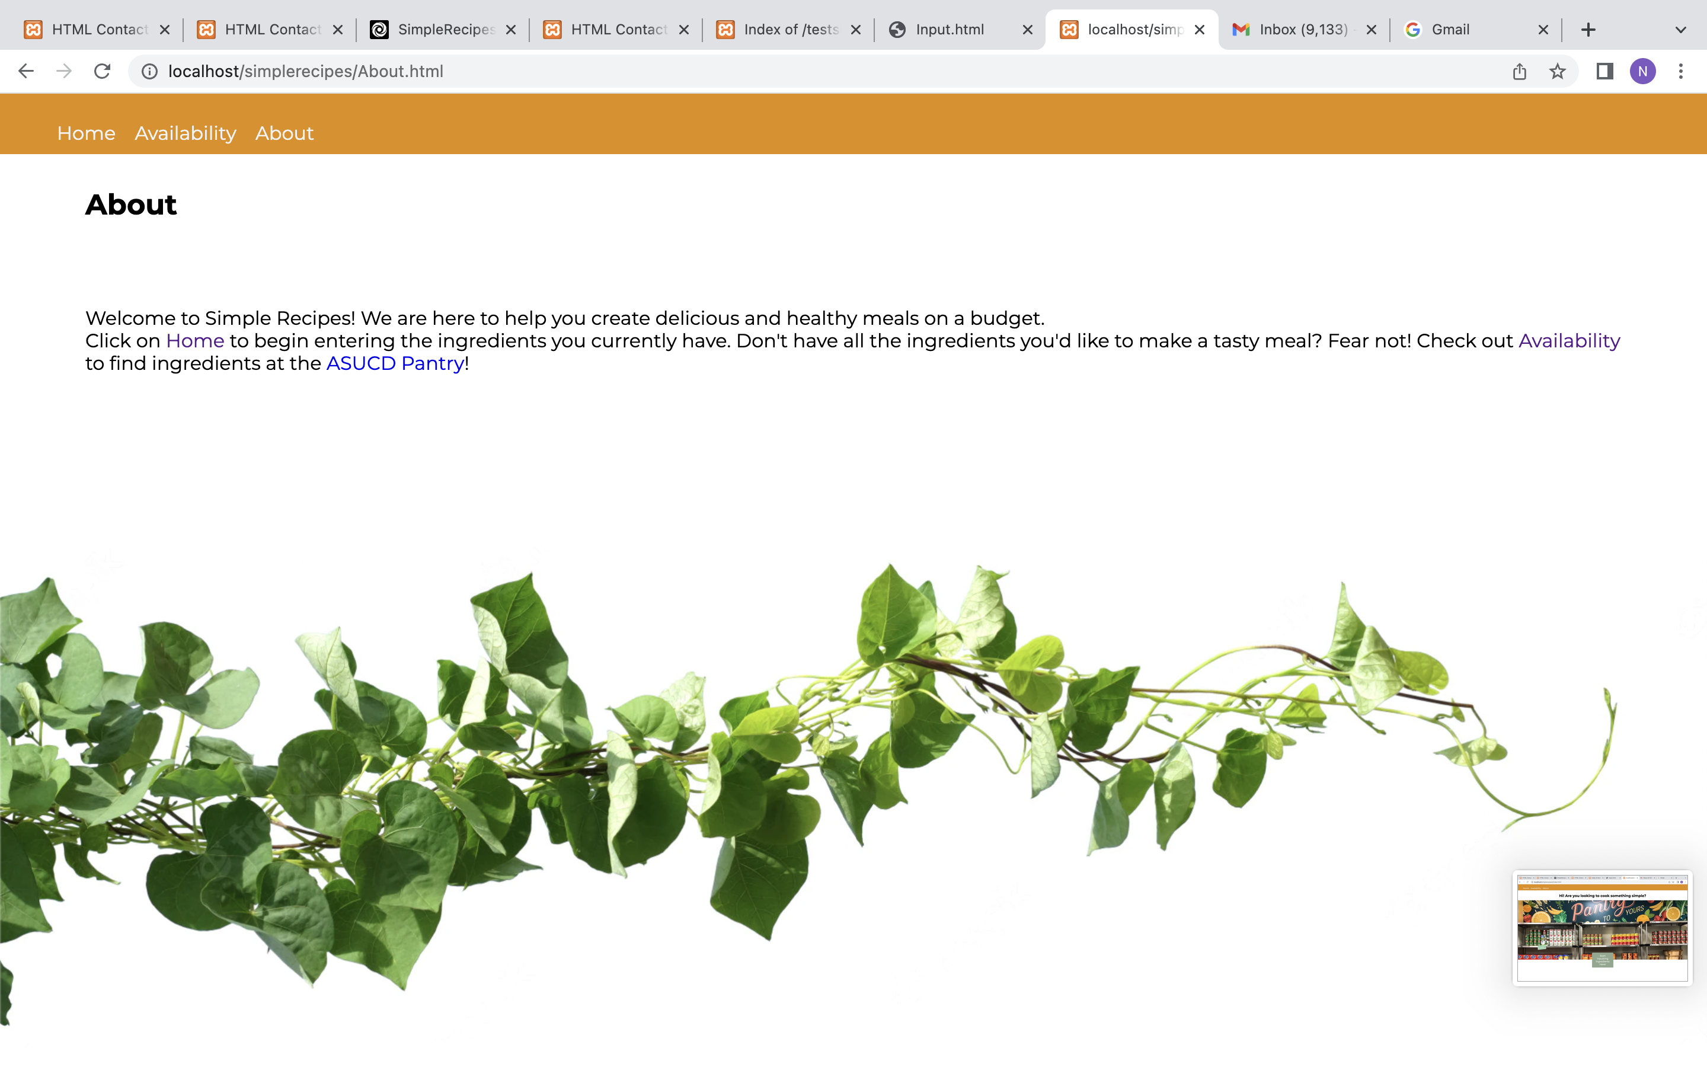
Task: Open the share page icon
Action: coord(1519,71)
